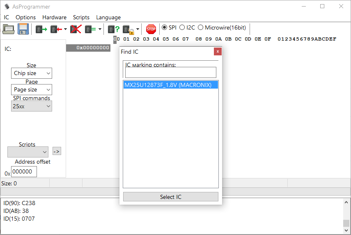Click the read IC chip icon
This screenshot has height=235, width=351.
tap(41, 29)
